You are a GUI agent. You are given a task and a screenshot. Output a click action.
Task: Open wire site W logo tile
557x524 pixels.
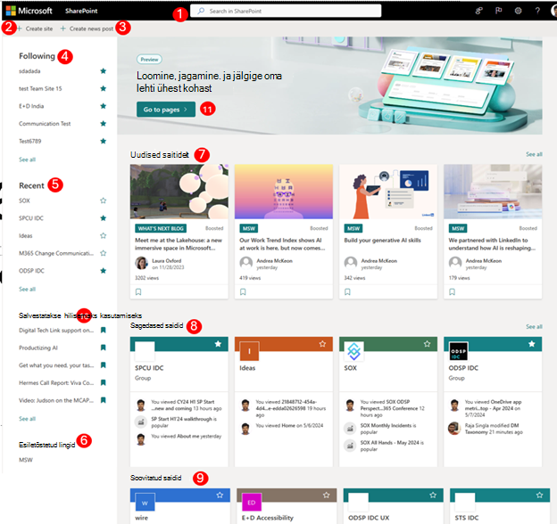(x=145, y=502)
